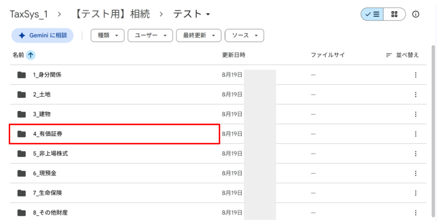Select the 5_非上場株式 folder row
Viewport: 437px width, 221px height.
coord(218,154)
